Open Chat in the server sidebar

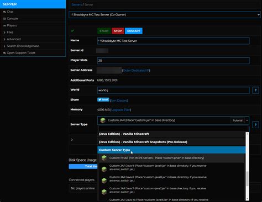pos(10,12)
